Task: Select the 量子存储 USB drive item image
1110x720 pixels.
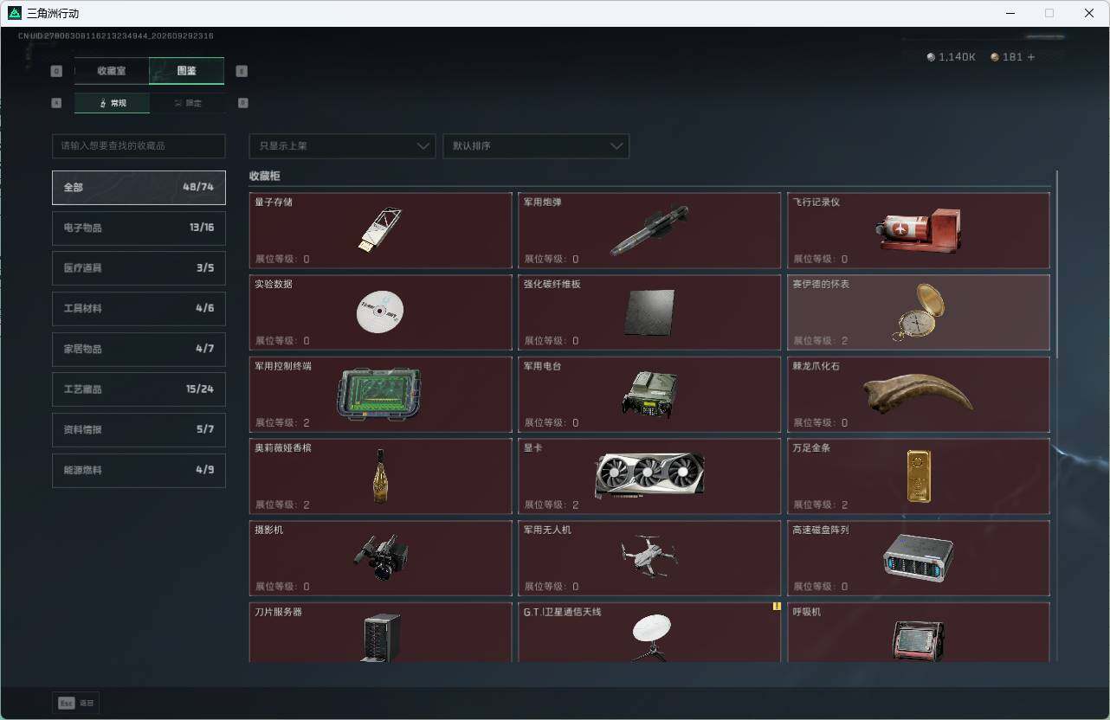Action: 380,229
